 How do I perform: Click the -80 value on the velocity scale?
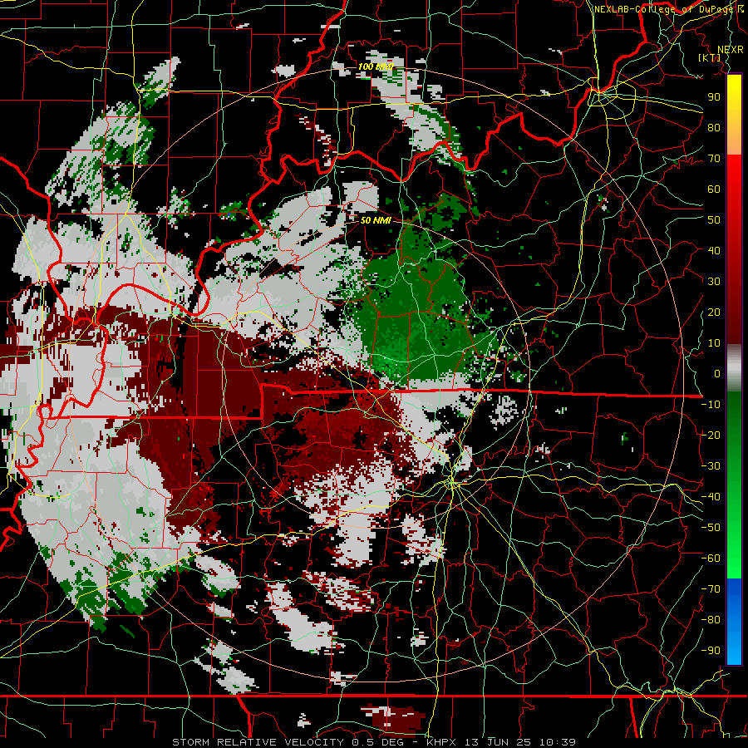tap(711, 620)
